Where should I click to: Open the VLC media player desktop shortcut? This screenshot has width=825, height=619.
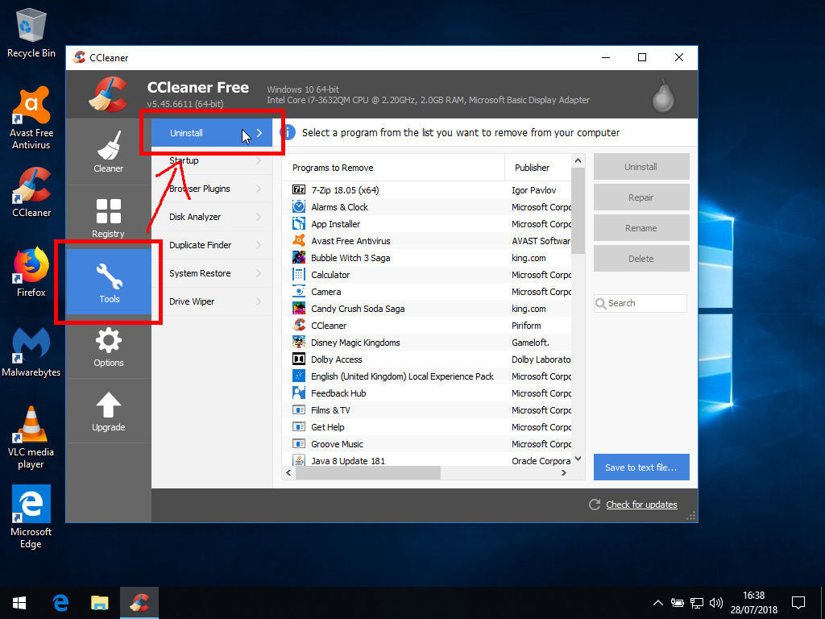pos(31,425)
